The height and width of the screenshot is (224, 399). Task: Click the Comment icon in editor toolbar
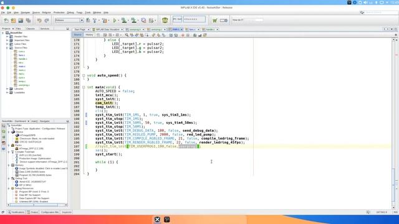[x=195, y=35]
